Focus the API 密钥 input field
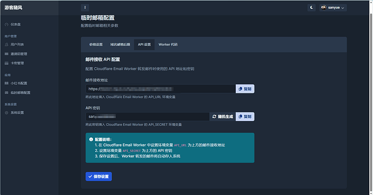The width and height of the screenshot is (373, 195). (148, 117)
